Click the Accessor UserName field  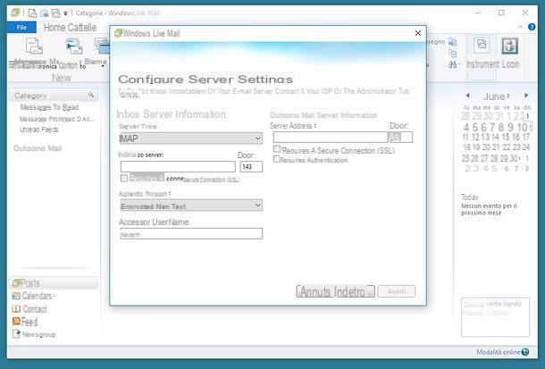(x=191, y=233)
